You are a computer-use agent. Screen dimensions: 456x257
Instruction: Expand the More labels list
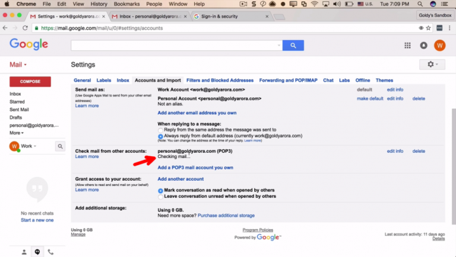(x=16, y=133)
